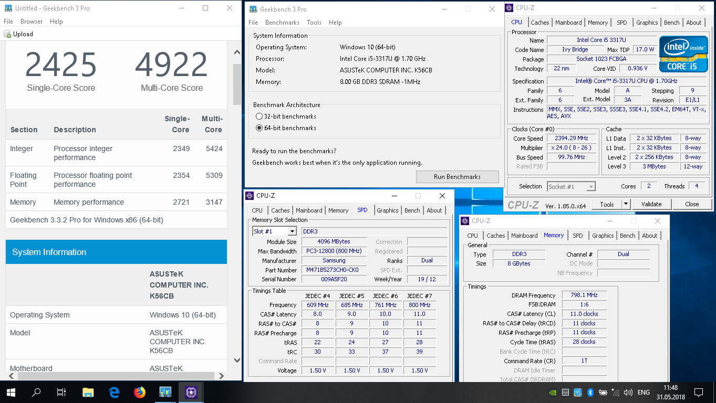Click the Close button in CPU-Z
The height and width of the screenshot is (403, 716).
[x=692, y=204]
